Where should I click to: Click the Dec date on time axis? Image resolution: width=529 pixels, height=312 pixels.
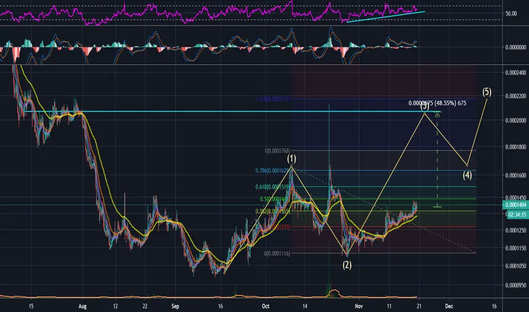point(449,306)
